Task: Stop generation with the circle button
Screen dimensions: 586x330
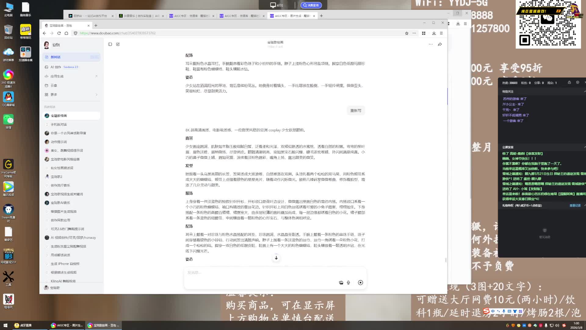Action: (x=360, y=283)
